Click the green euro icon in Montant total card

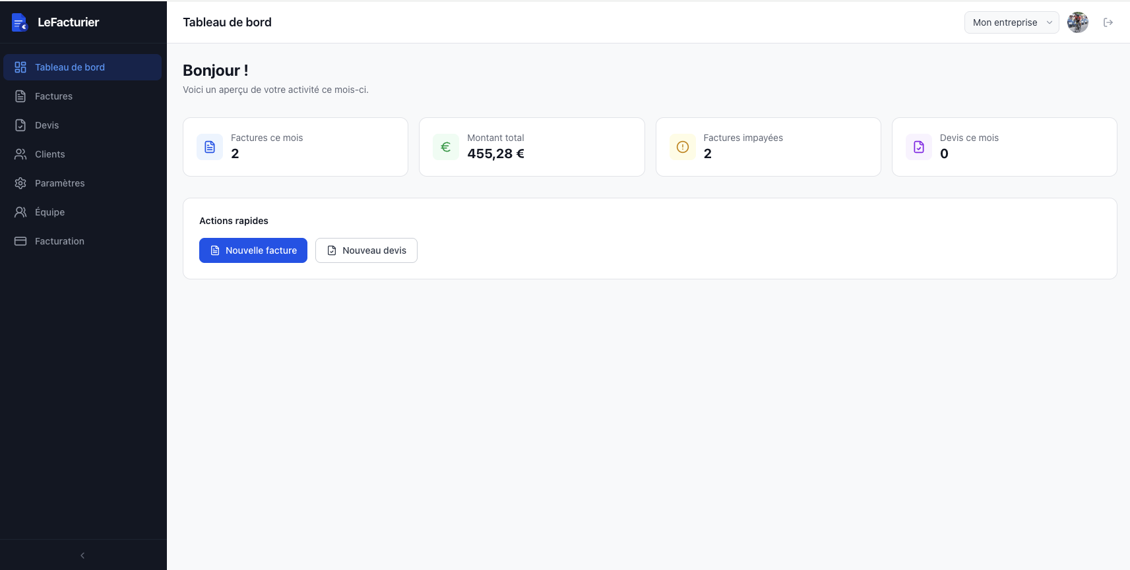(446, 147)
